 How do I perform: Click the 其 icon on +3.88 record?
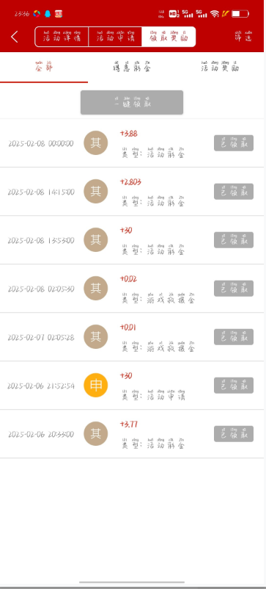point(95,142)
